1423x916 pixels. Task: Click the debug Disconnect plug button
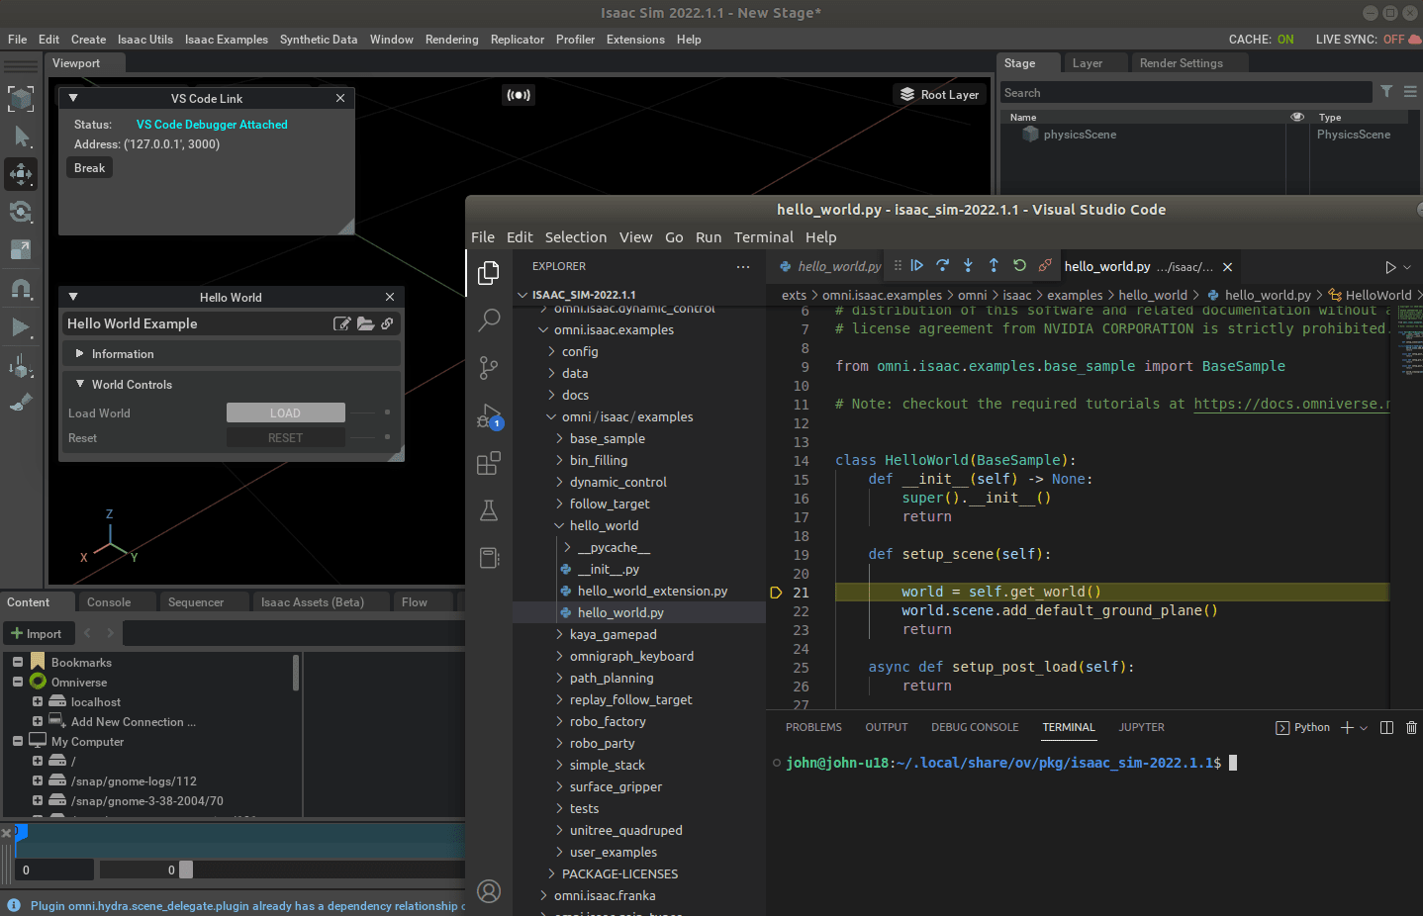pyautogui.click(x=1045, y=265)
